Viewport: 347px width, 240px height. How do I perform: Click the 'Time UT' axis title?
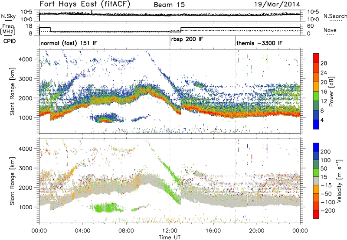(170, 237)
